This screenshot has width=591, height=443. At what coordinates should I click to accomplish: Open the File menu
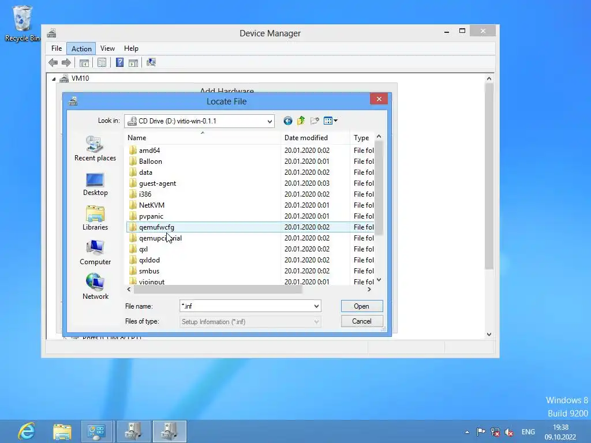pos(57,48)
